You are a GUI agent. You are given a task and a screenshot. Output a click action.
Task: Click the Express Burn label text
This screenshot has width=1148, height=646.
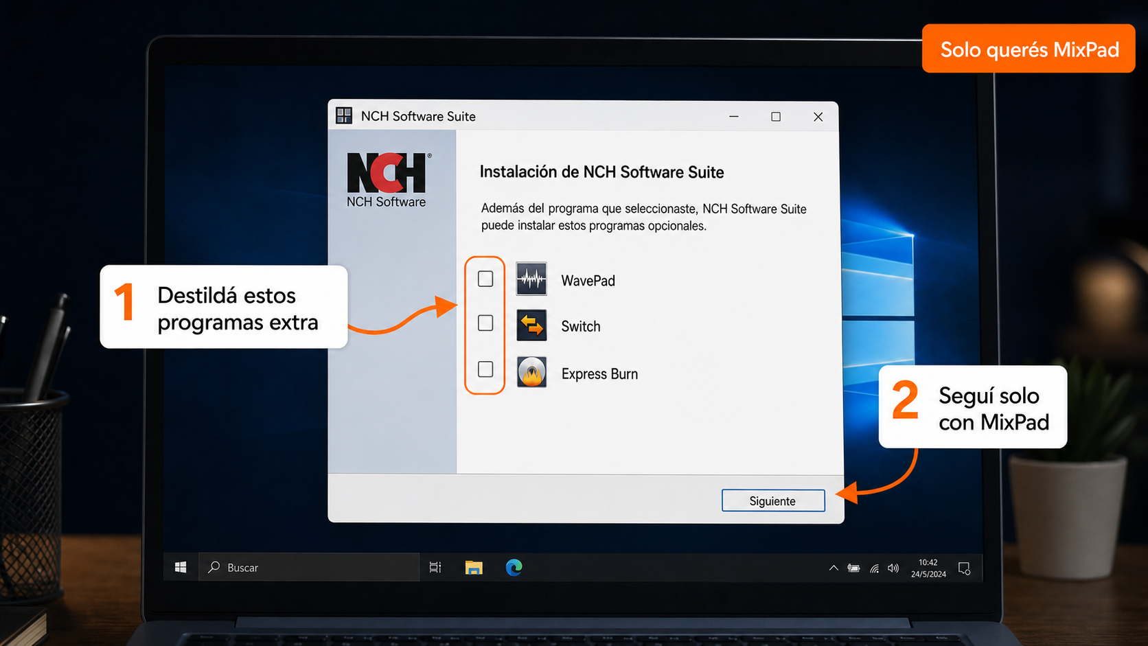pos(600,374)
